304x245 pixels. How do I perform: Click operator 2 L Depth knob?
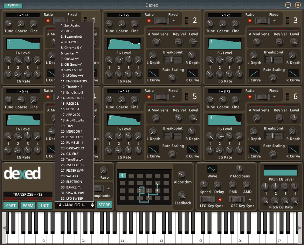click(x=153, y=55)
